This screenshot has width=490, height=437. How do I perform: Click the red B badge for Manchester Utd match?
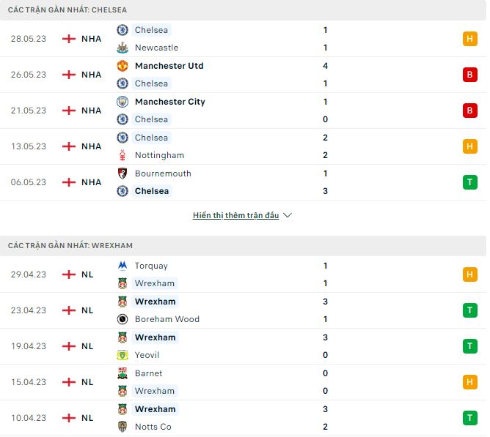tap(469, 75)
